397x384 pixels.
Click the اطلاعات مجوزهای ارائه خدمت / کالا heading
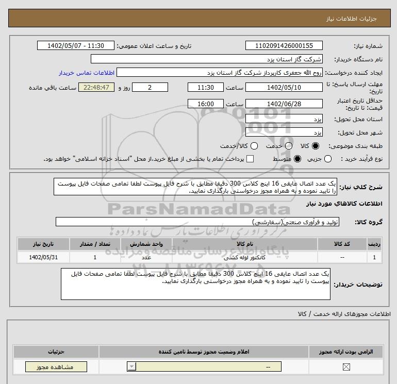pyautogui.click(x=344, y=314)
